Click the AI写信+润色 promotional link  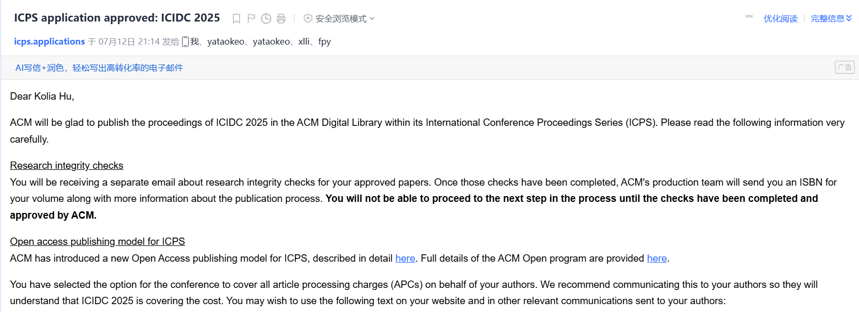(99, 68)
